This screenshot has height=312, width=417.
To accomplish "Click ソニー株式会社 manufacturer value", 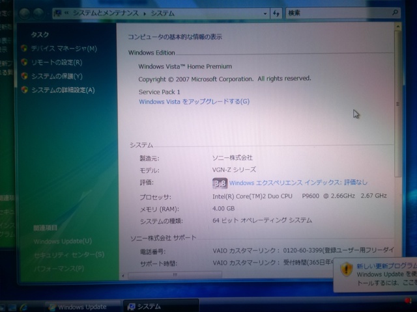I will 233,158.
